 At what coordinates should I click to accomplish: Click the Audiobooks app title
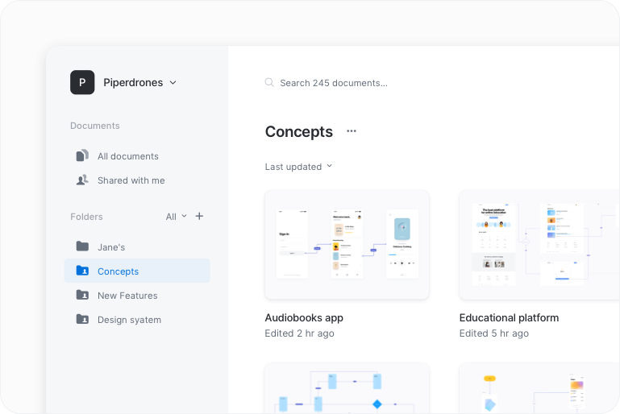point(304,317)
